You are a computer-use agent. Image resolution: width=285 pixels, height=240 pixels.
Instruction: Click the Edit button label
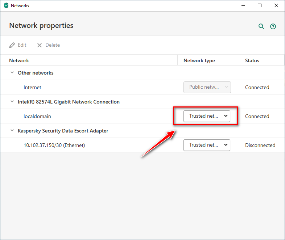pyautogui.click(x=22, y=45)
